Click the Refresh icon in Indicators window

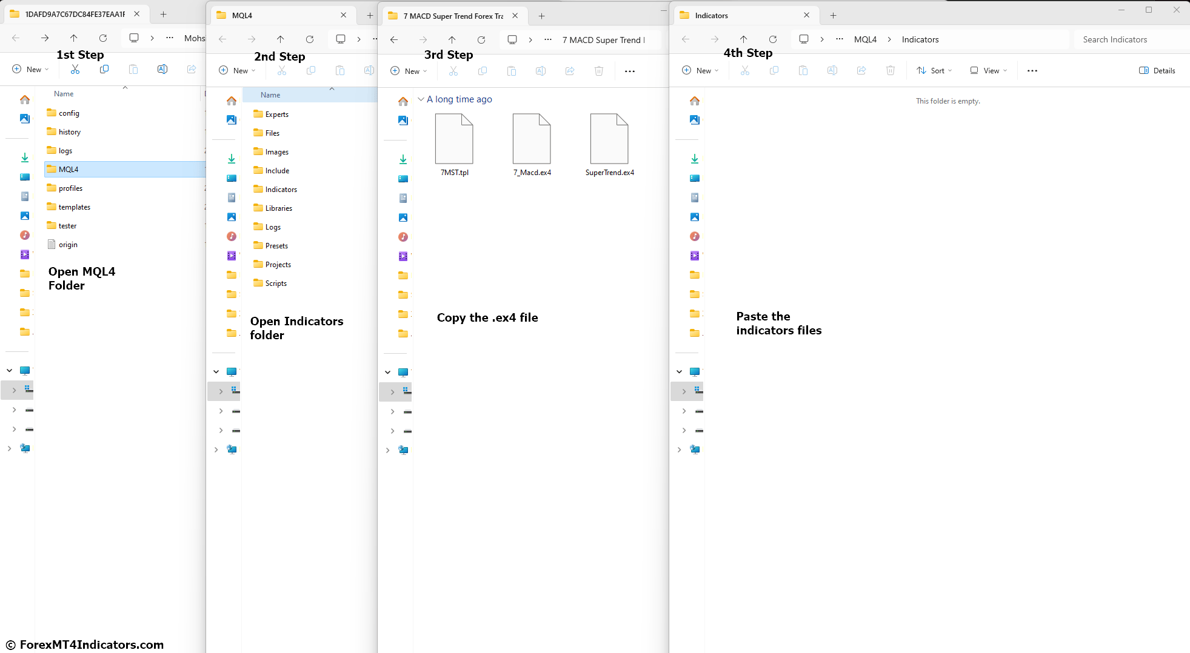773,39
